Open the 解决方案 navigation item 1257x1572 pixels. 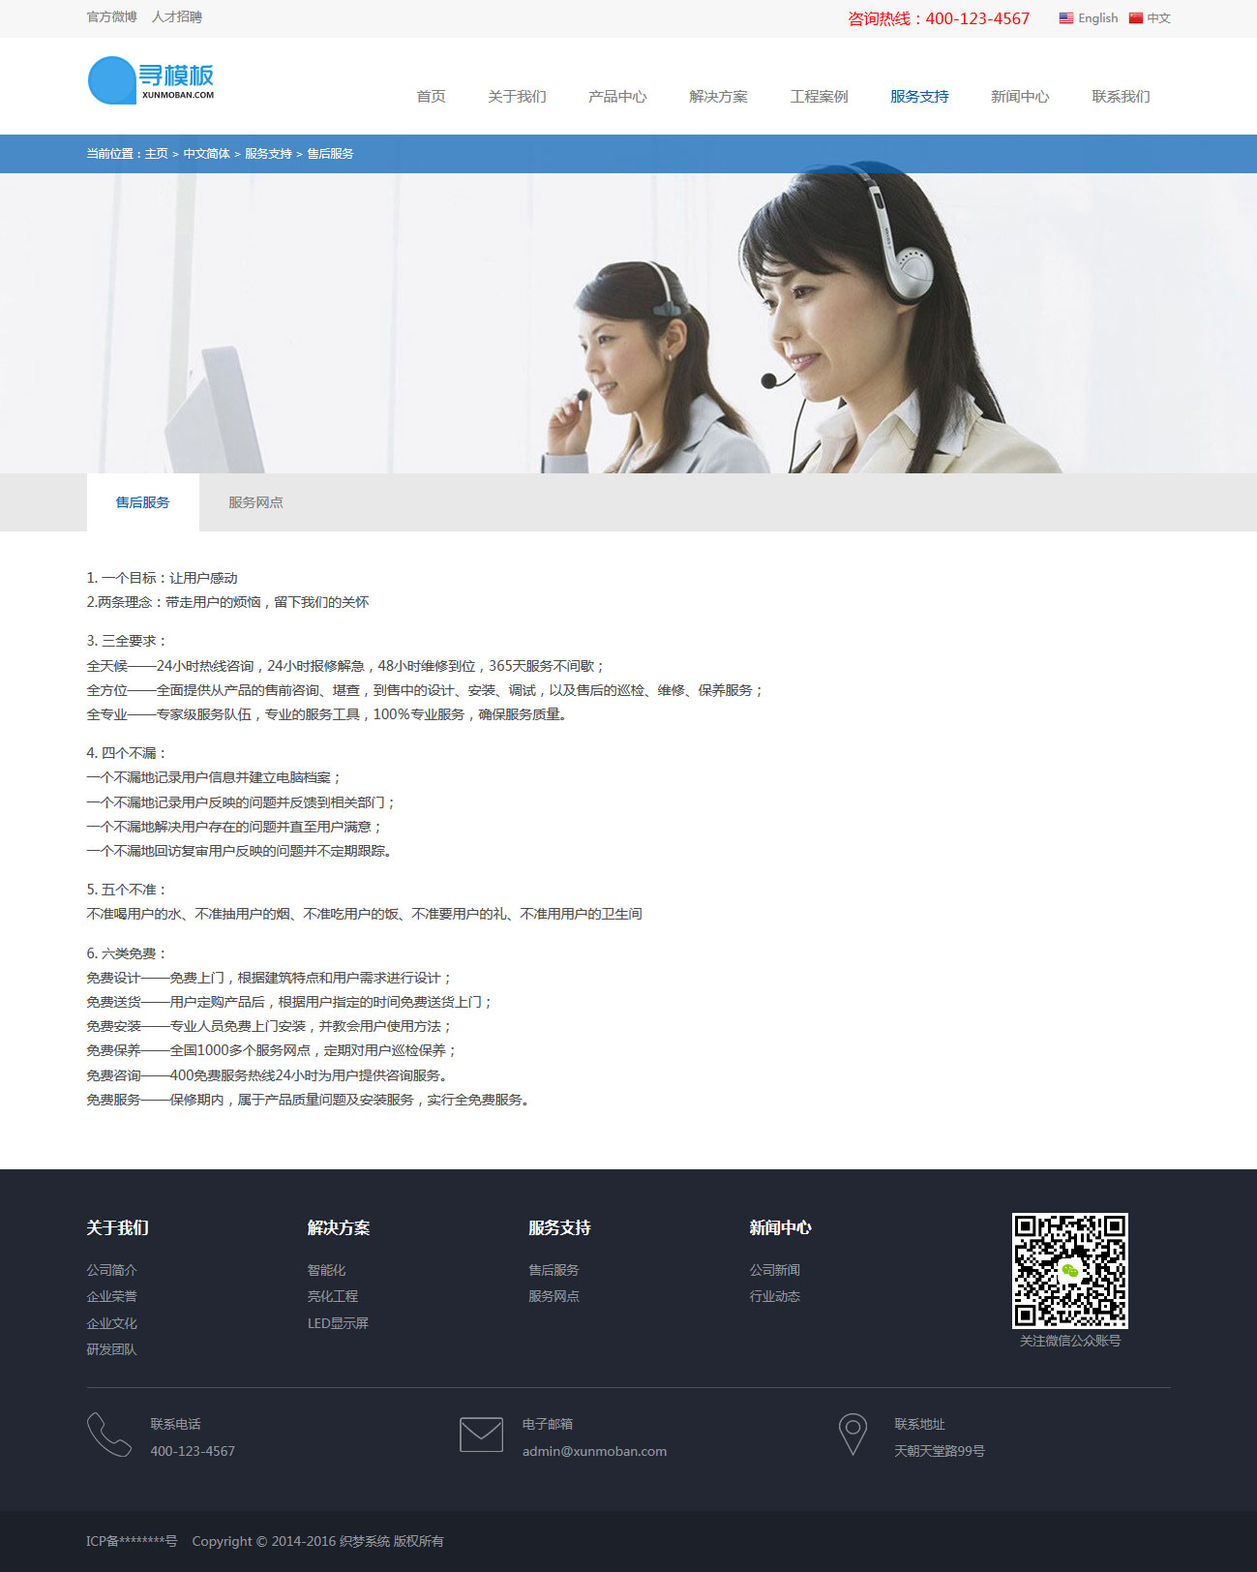click(718, 97)
